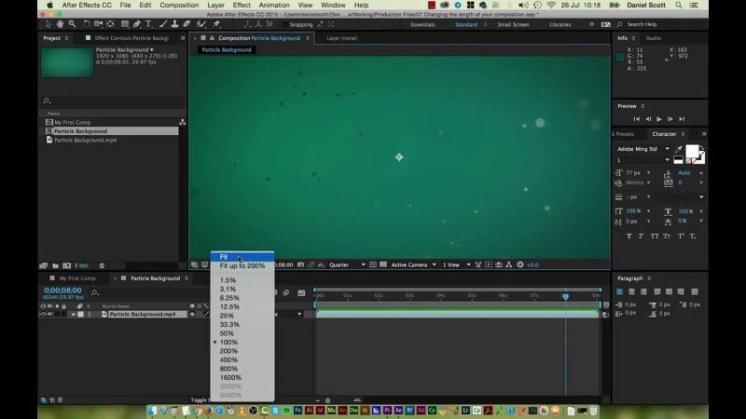Screen dimensions: 746x419
Task: Toggle Superscript in Character panel
Action: (681, 237)
